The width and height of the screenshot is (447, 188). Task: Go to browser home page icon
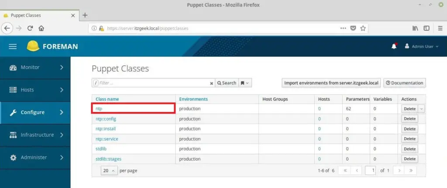tap(41, 28)
